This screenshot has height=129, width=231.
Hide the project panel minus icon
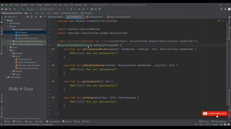click(44, 17)
